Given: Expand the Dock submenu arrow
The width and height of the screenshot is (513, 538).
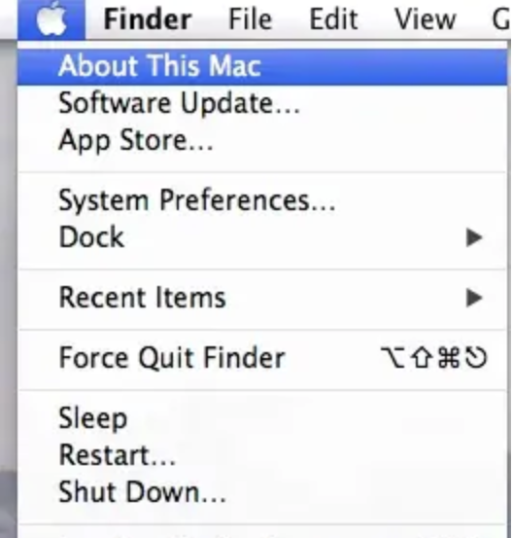Looking at the screenshot, I should click(x=474, y=237).
